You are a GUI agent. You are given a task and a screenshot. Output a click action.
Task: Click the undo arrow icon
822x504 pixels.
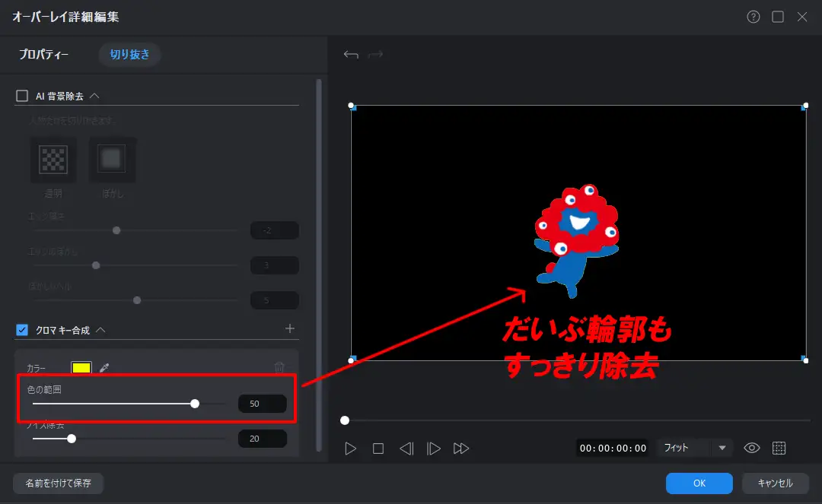351,55
